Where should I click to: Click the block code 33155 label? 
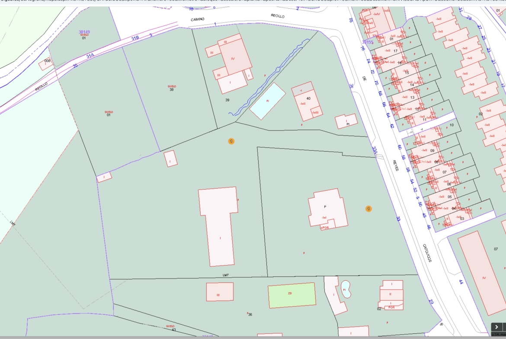[367, 42]
